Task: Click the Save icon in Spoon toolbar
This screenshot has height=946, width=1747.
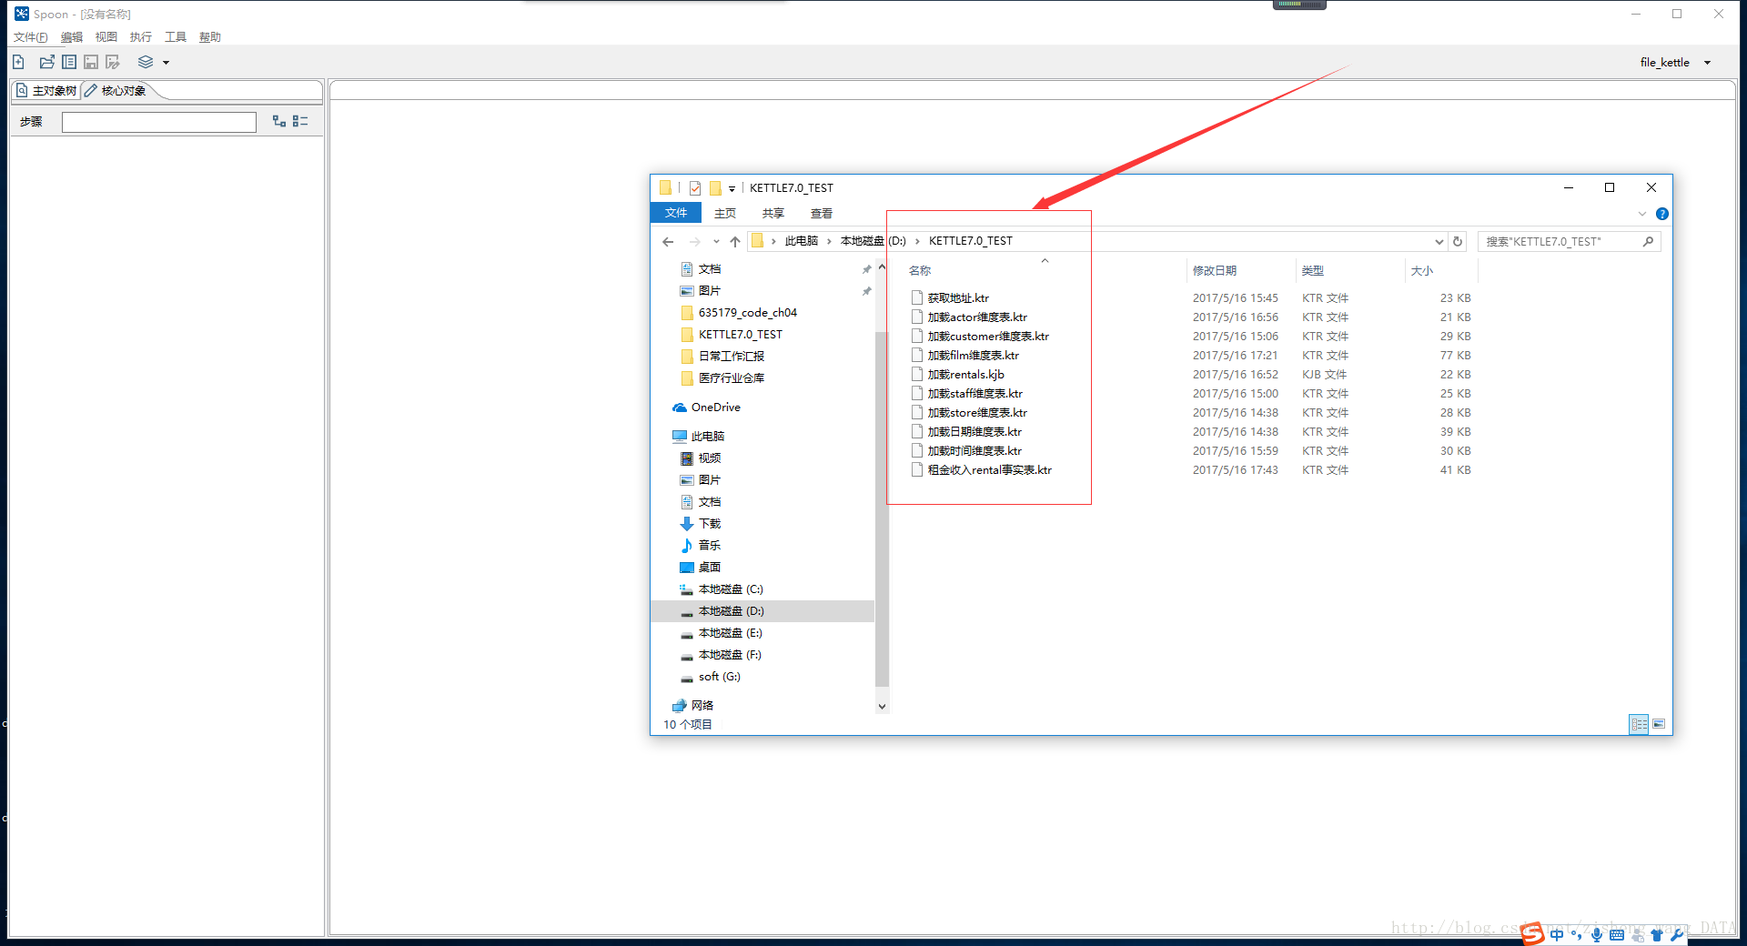Action: 91,62
